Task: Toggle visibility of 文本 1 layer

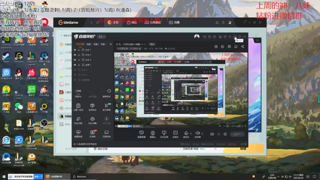Action: [75, 50]
